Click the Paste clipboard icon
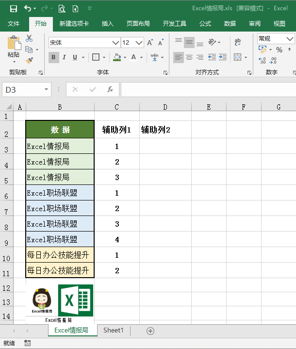The height and width of the screenshot is (349, 296). point(14,43)
